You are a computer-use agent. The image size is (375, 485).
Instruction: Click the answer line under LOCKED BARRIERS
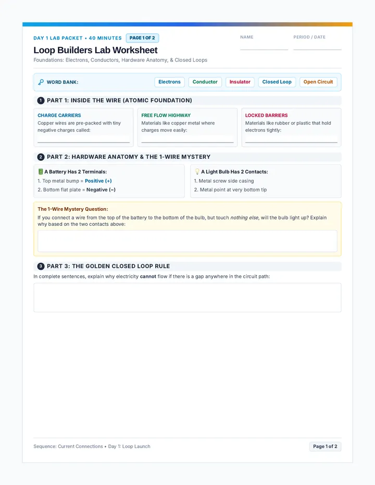coord(291,142)
